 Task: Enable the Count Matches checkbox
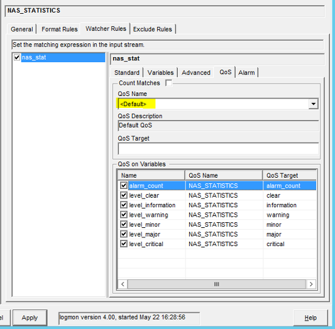click(169, 83)
